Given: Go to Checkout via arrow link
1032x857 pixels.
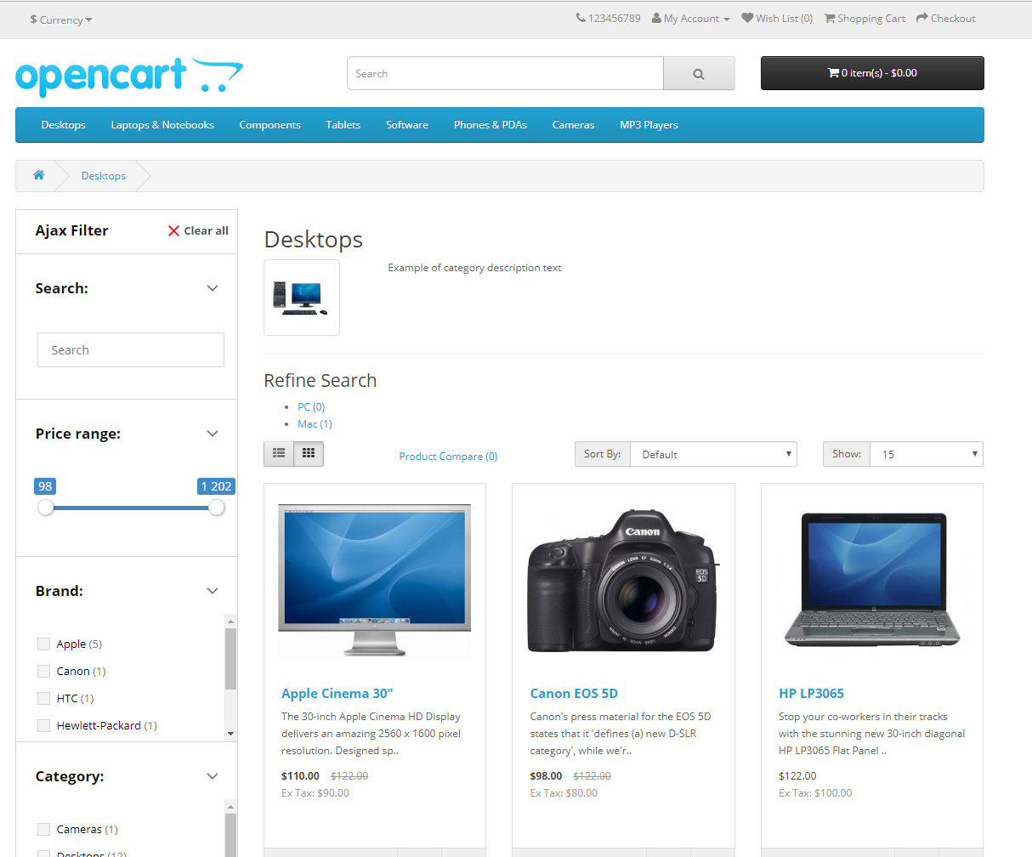Looking at the screenshot, I should pyautogui.click(x=945, y=19).
